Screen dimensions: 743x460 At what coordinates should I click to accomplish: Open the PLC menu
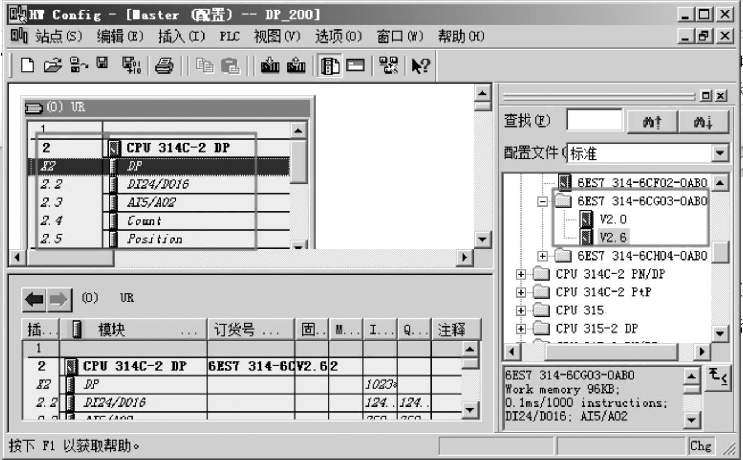click(x=230, y=37)
